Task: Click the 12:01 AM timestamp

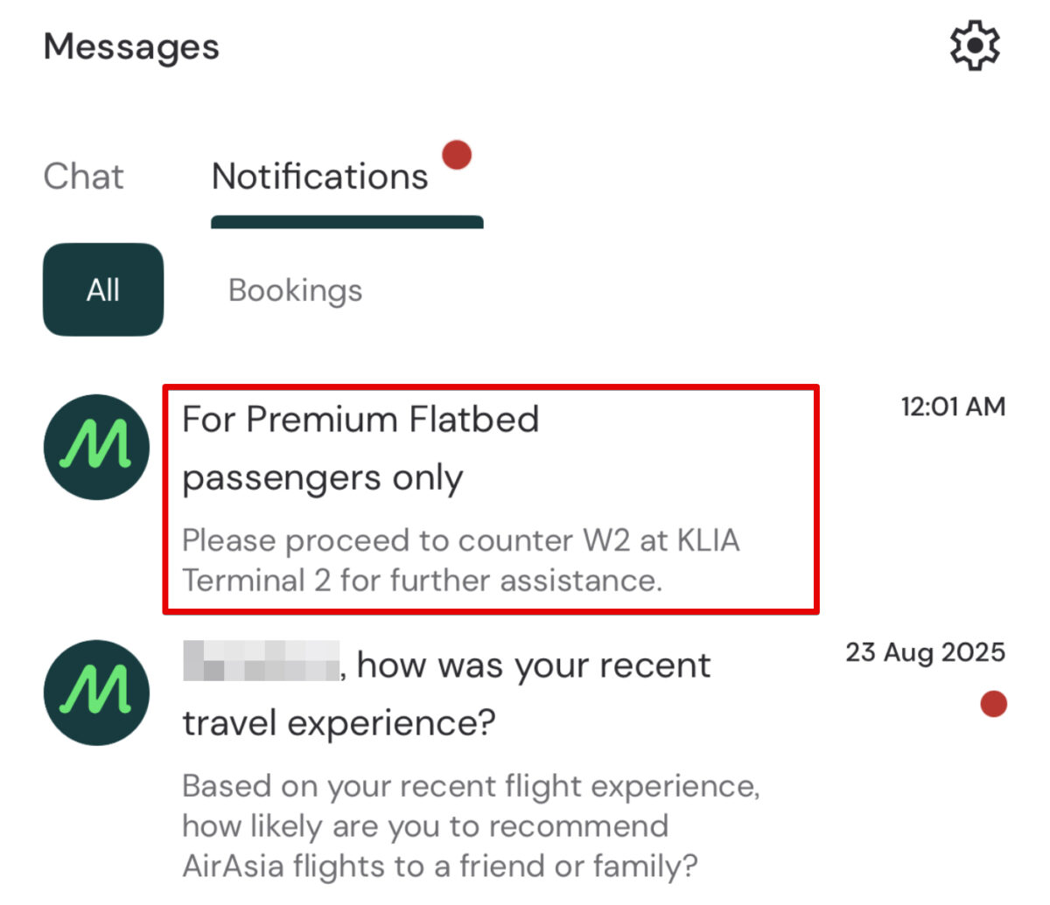Action: (953, 407)
